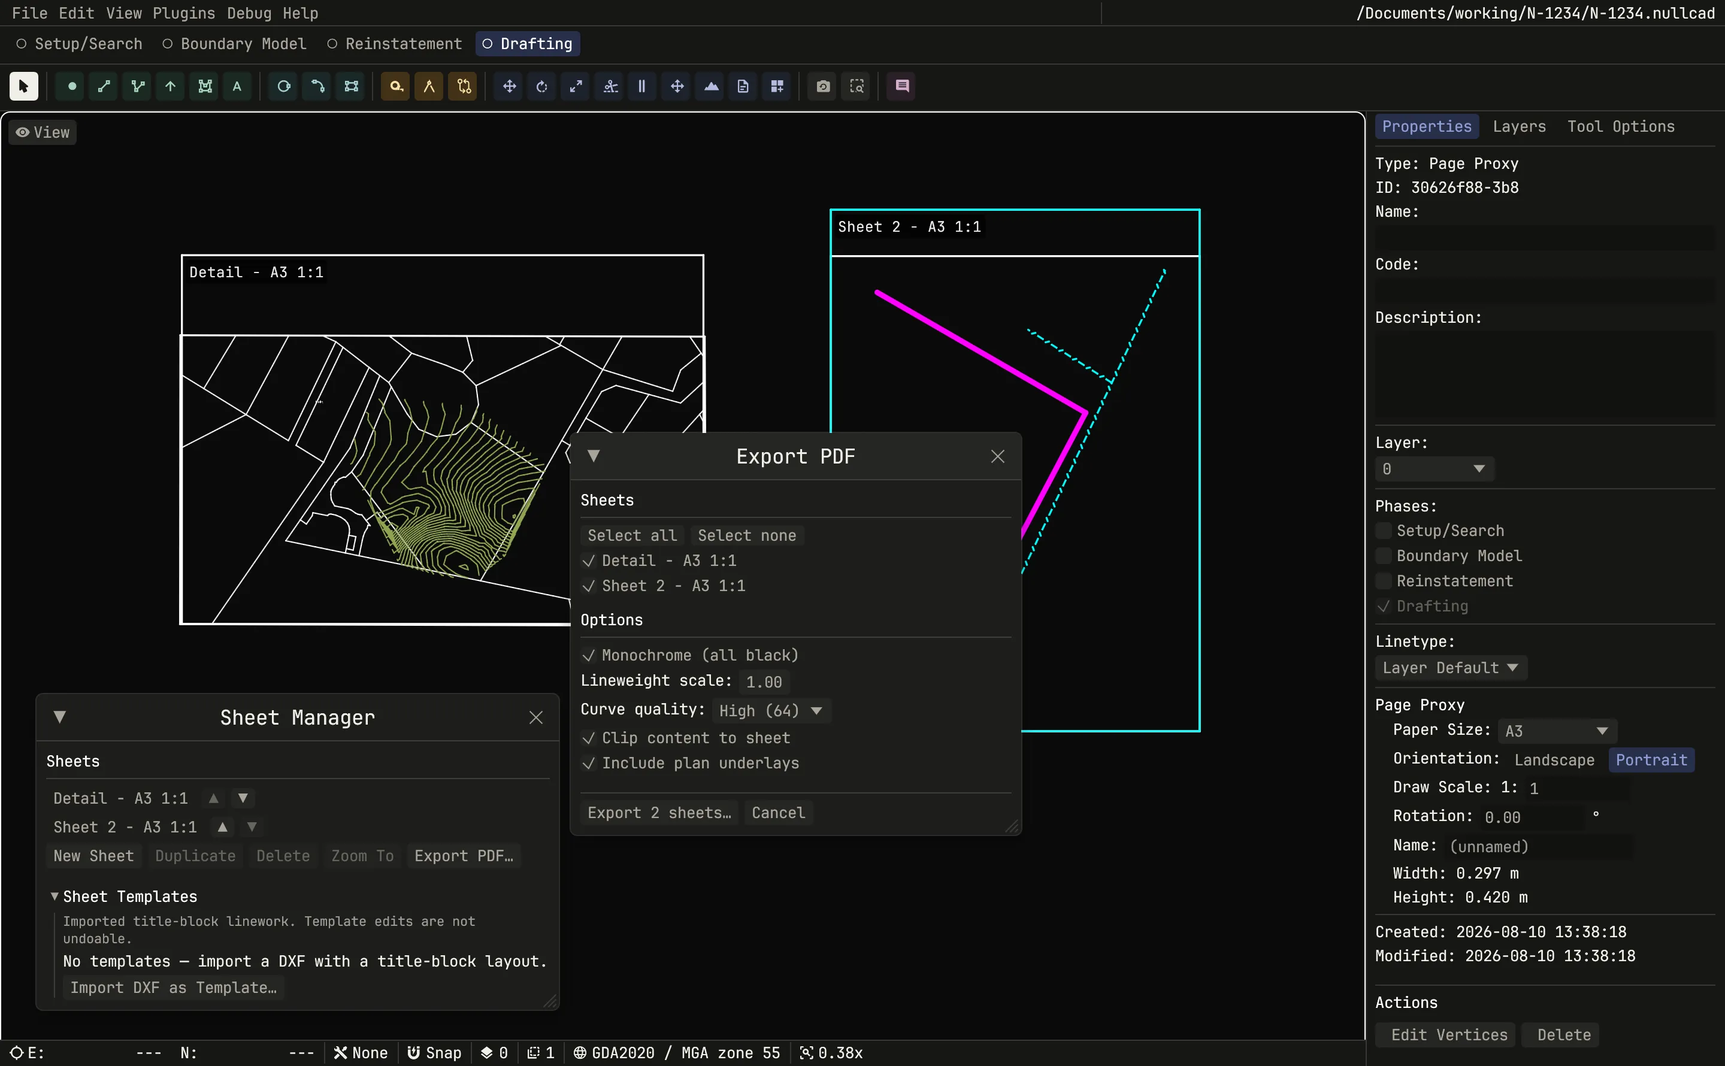Viewport: 1725px width, 1066px height.
Task: Toggle the View eye button on canvas
Action: [x=43, y=132]
